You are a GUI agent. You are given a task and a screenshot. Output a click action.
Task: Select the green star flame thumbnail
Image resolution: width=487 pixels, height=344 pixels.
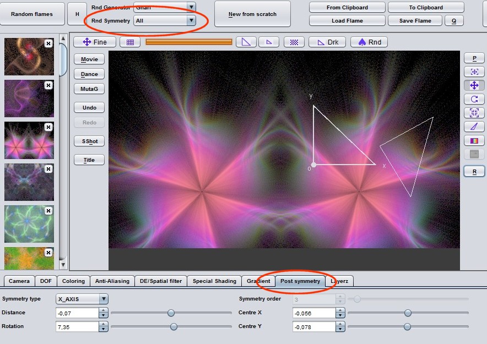(x=29, y=224)
